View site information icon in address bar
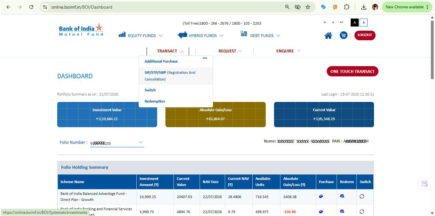Screen dimensions: 435x216 coord(45,7)
